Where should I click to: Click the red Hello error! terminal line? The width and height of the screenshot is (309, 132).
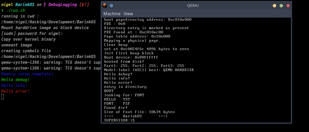click(15, 91)
